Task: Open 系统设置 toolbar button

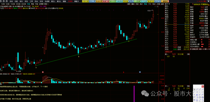Action: (99, 1)
